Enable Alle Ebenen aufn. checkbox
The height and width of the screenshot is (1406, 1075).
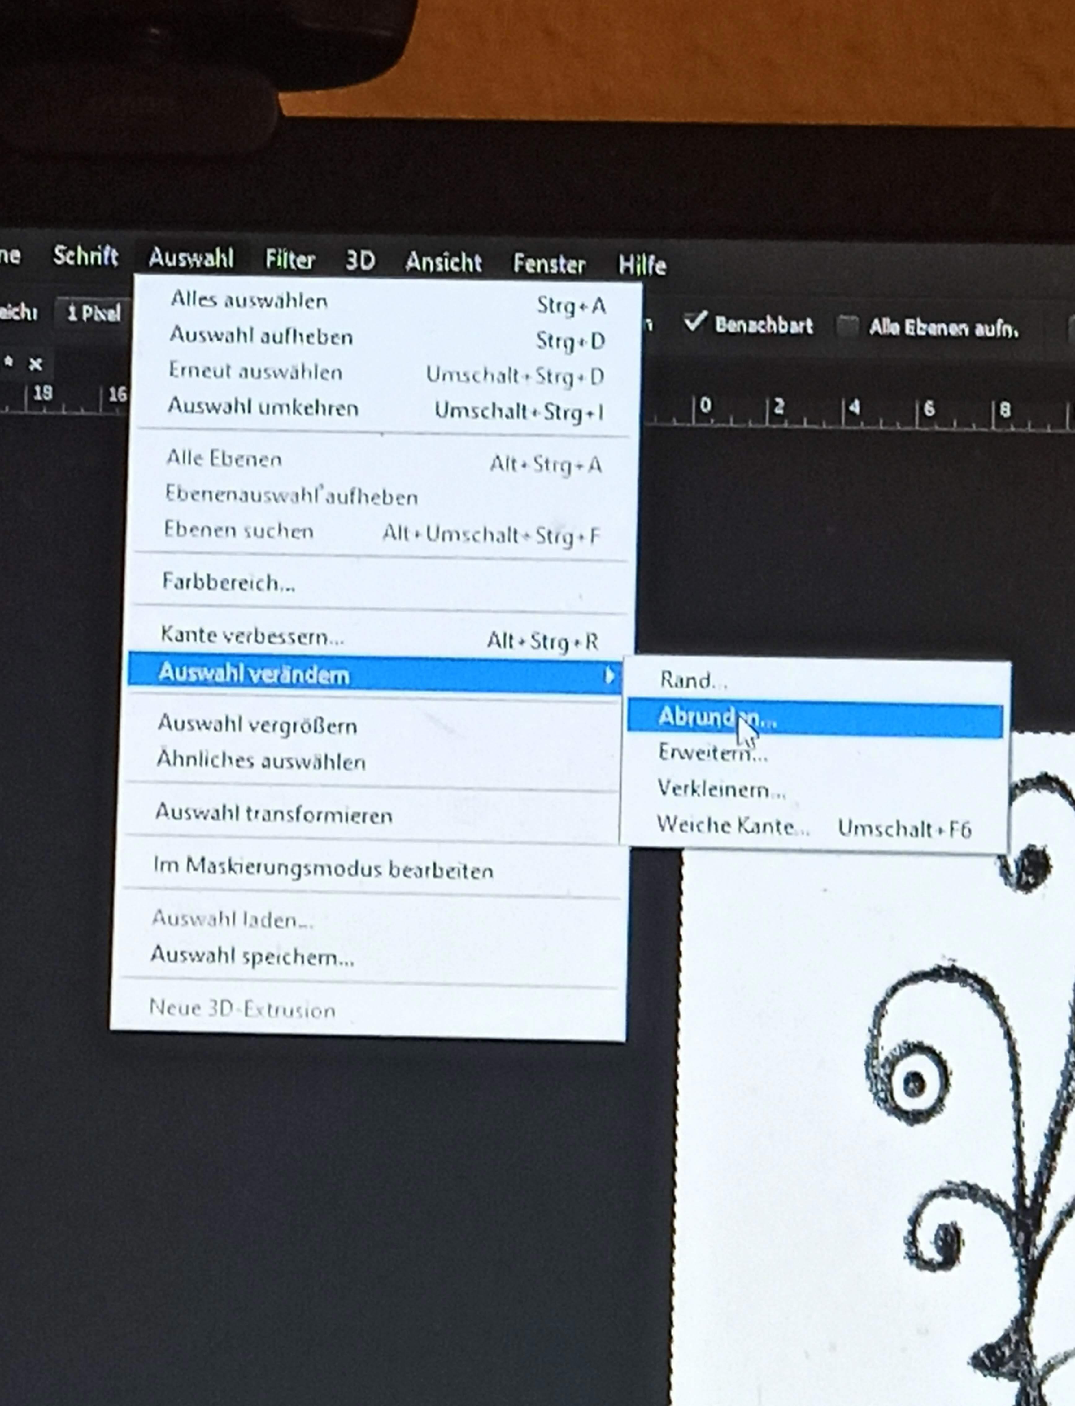pyautogui.click(x=848, y=327)
